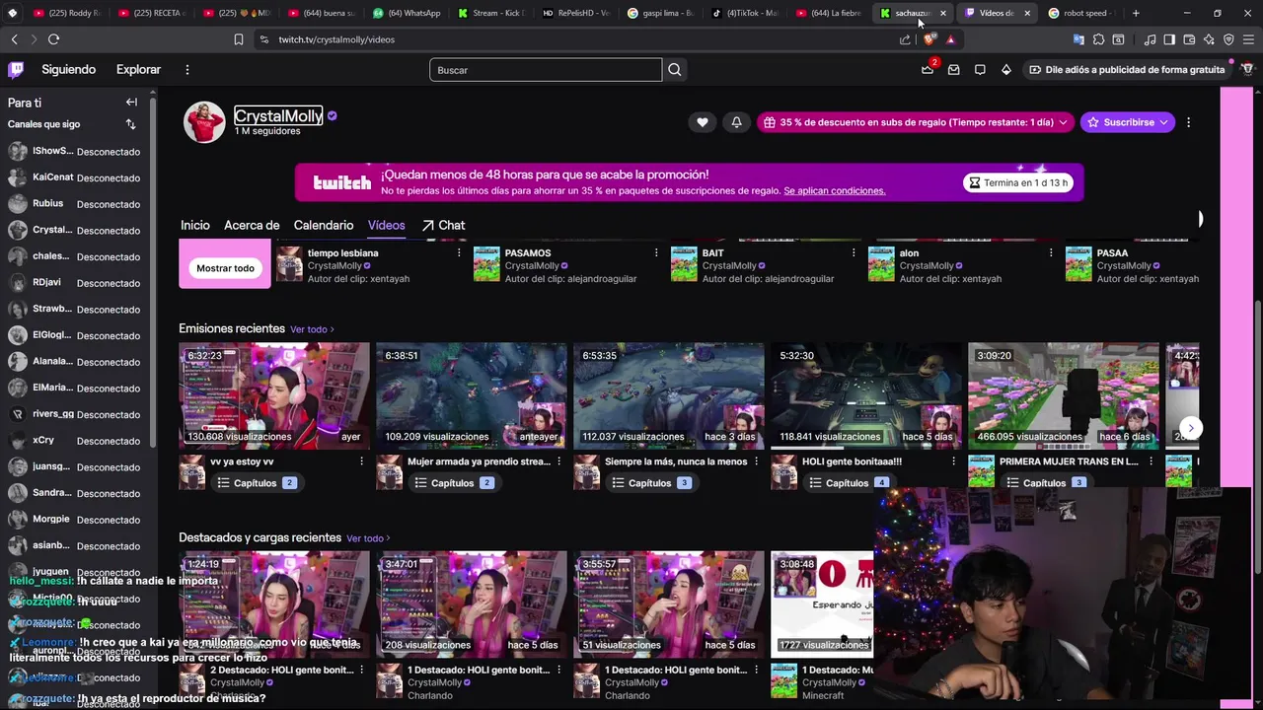Open Ver todo for Emisiones recientes

click(312, 329)
